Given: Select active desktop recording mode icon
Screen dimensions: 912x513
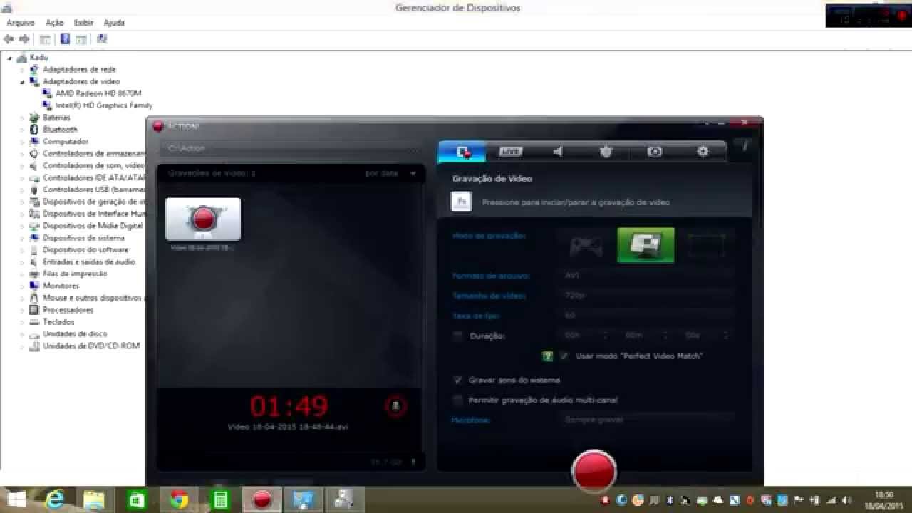Looking at the screenshot, I should coord(646,245).
